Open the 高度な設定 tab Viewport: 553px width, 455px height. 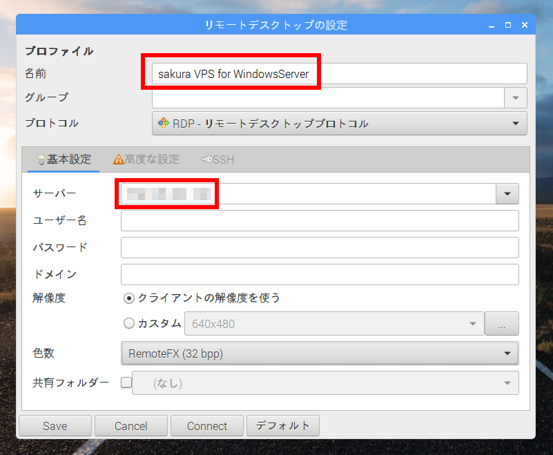[146, 159]
